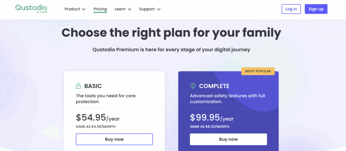Click the Sign up button
Image resolution: width=346 pixels, height=151 pixels.
(316, 9)
